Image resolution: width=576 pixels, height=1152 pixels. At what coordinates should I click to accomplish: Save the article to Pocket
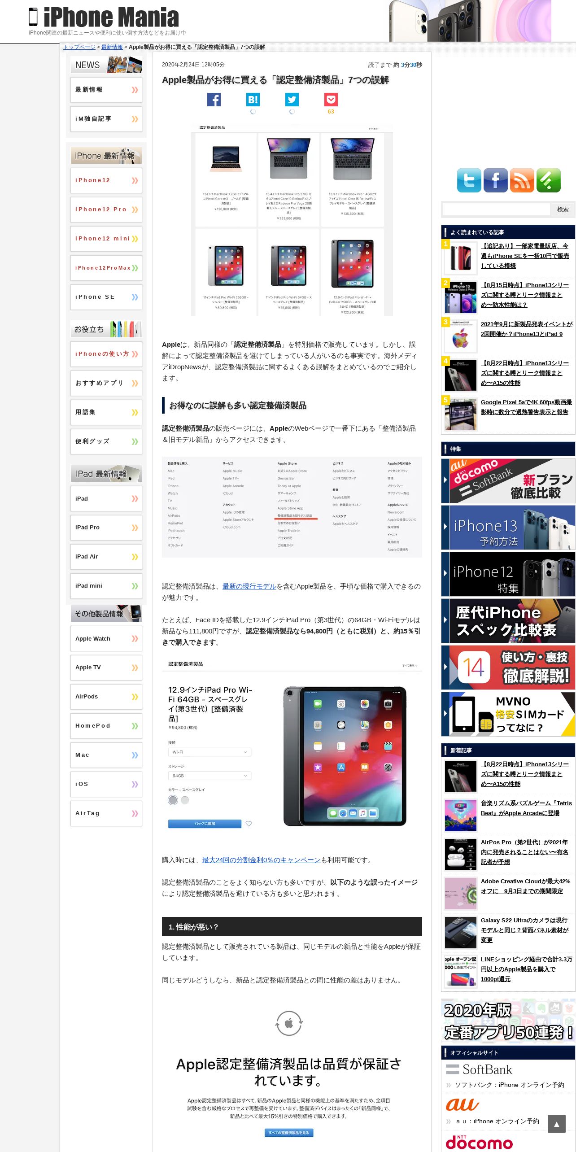point(331,100)
